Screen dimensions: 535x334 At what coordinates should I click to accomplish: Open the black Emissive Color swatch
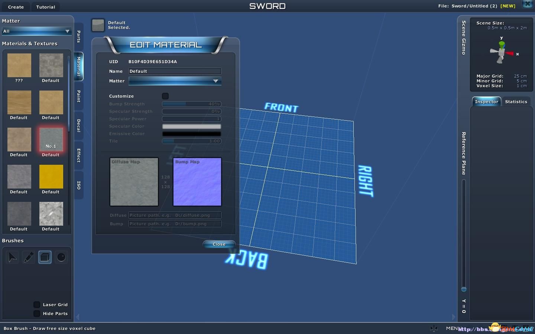192,134
